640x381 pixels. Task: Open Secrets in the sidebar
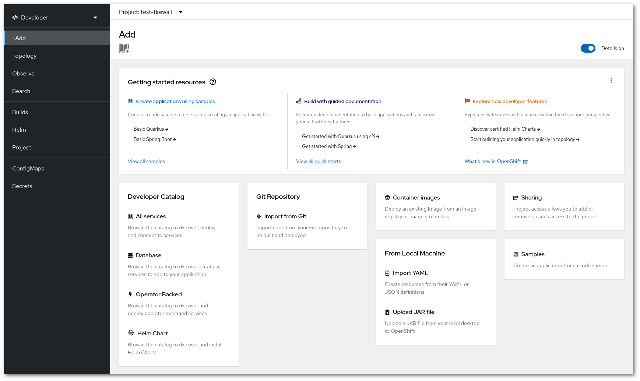tap(57, 186)
